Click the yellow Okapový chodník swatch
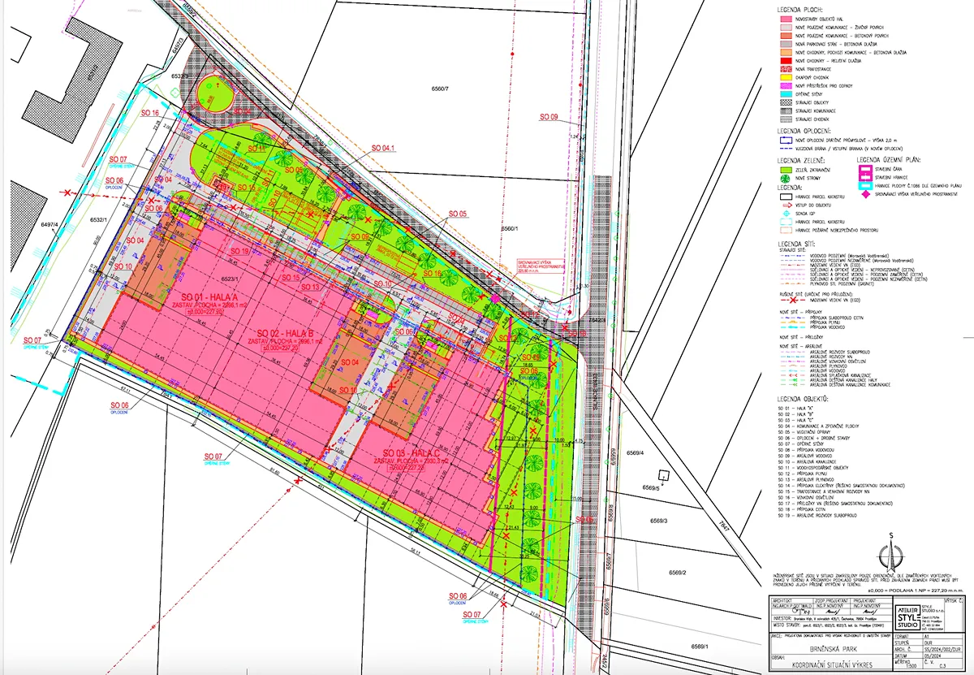Viewport: 974px width, 675px height. [x=786, y=77]
